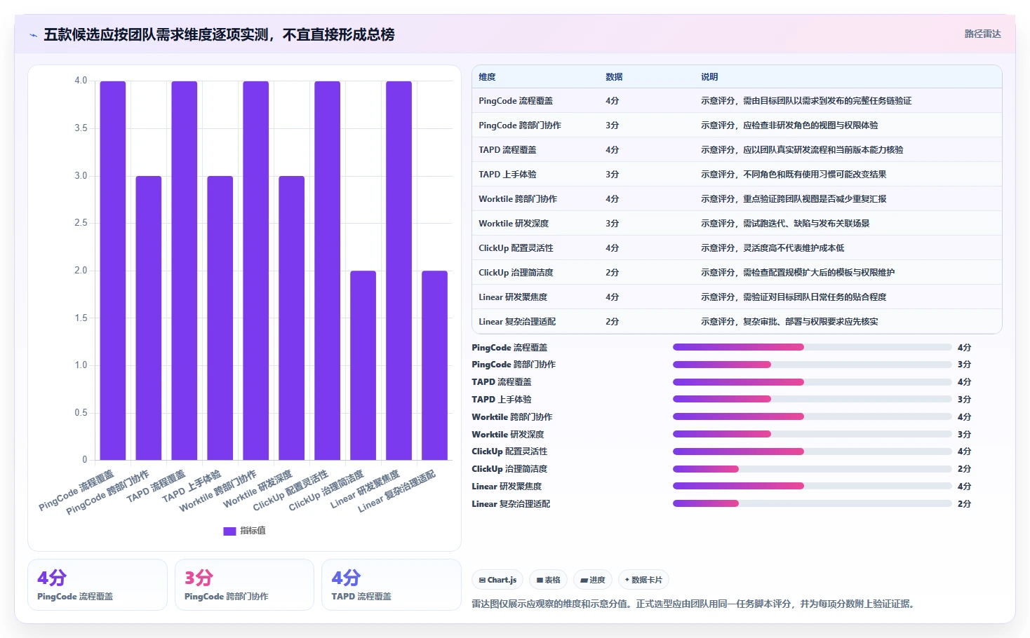The width and height of the screenshot is (1030, 638).
Task: Click the 数据卡片 tag star icon
Action: pyautogui.click(x=627, y=580)
